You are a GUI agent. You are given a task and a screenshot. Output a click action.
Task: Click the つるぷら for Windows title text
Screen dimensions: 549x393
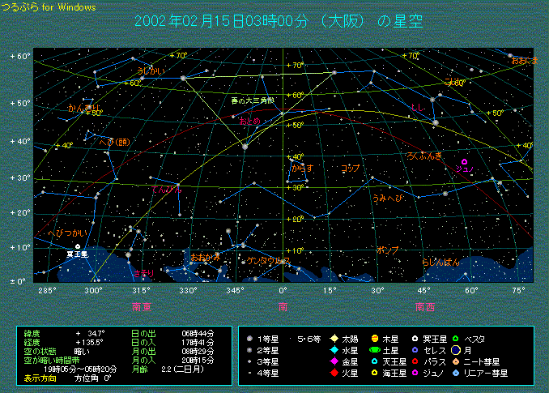(x=49, y=7)
